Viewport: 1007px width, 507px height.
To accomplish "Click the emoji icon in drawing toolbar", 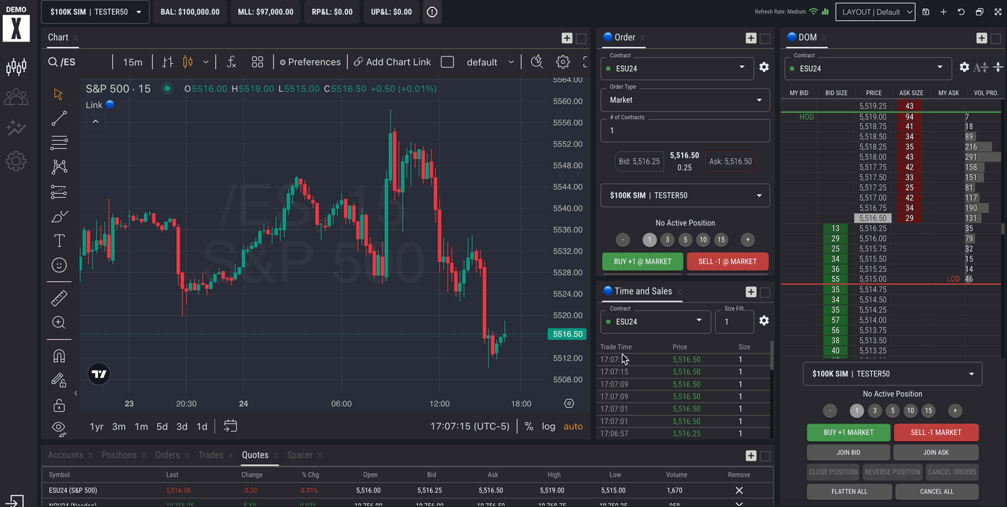I will click(x=59, y=265).
